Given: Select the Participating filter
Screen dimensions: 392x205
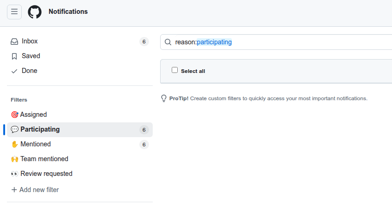Looking at the screenshot, I should click(80, 130).
